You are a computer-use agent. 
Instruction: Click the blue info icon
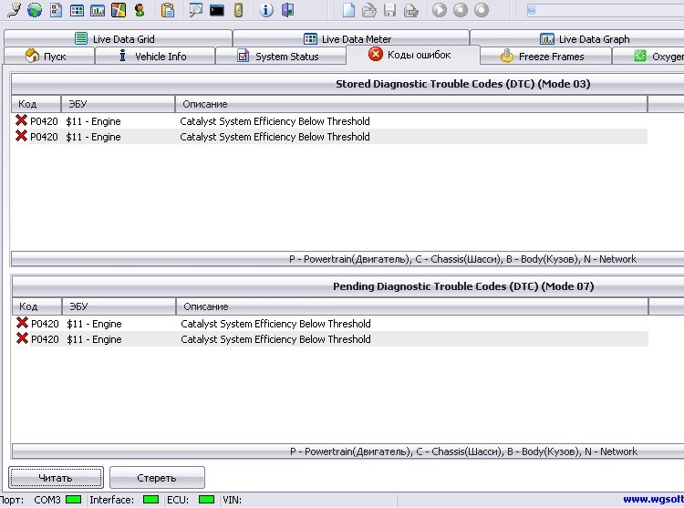[266, 11]
